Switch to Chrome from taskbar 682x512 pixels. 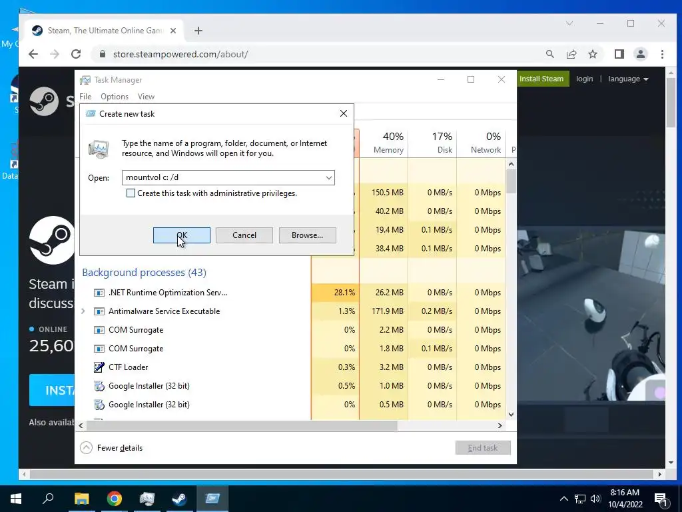pos(114,499)
